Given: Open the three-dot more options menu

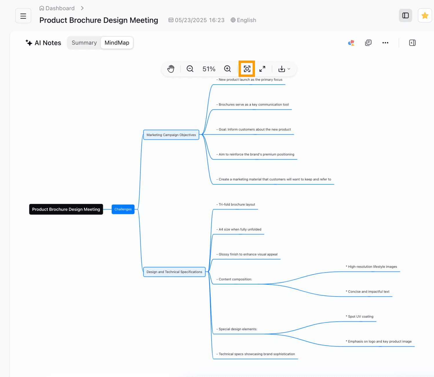Looking at the screenshot, I should pyautogui.click(x=385, y=43).
